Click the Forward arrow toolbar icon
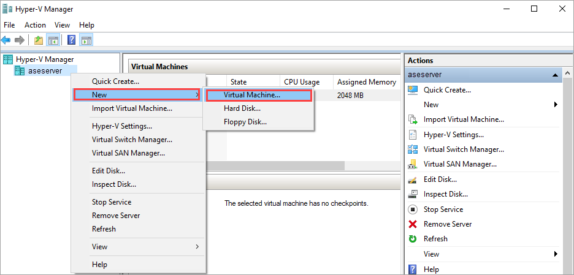 (x=20, y=40)
